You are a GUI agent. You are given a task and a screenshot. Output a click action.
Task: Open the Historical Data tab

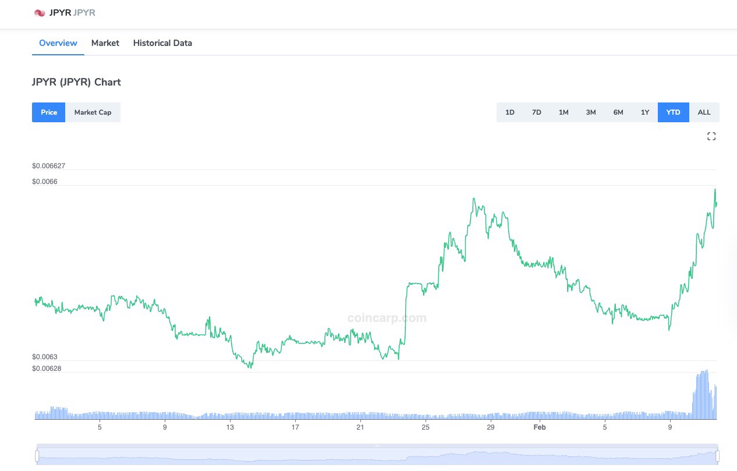coord(162,43)
